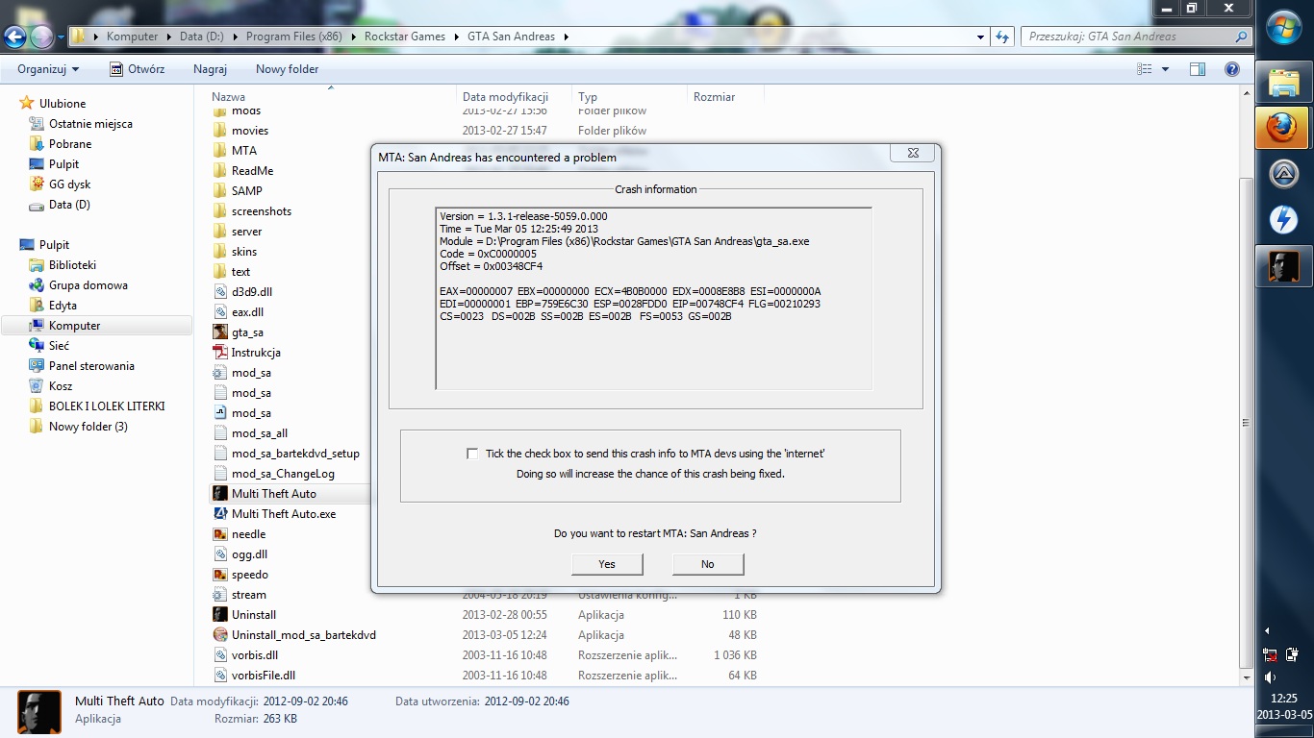Show hidden tray icons arrow

click(1267, 631)
